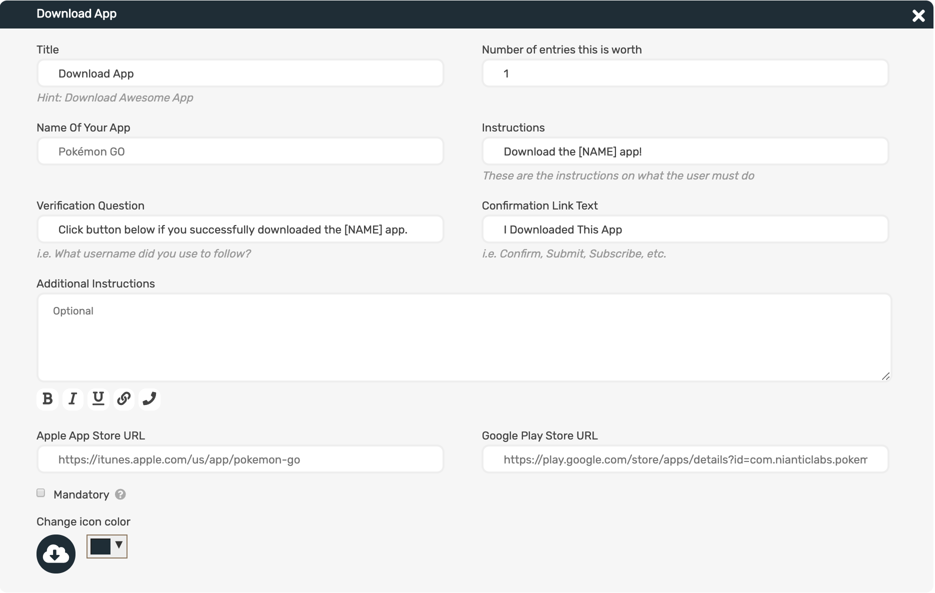The image size is (935, 593).
Task: Fill in the Name Of Your App field
Action: coord(240,151)
